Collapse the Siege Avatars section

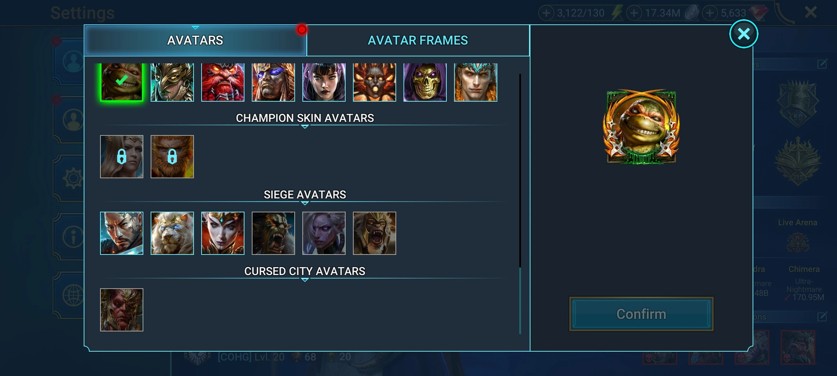[305, 195]
